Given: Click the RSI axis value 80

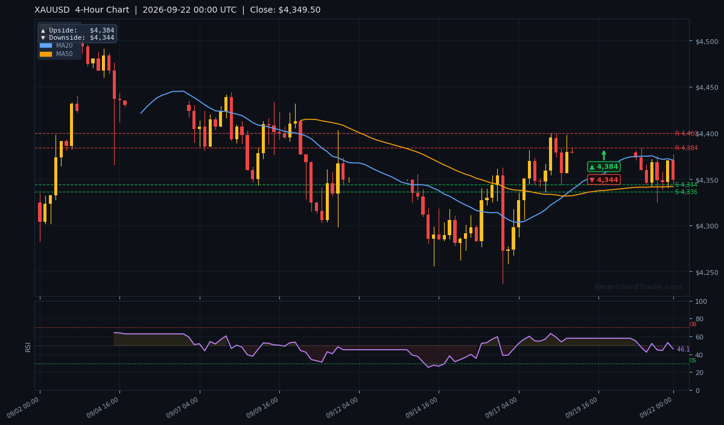Looking at the screenshot, I should click(x=700, y=319).
